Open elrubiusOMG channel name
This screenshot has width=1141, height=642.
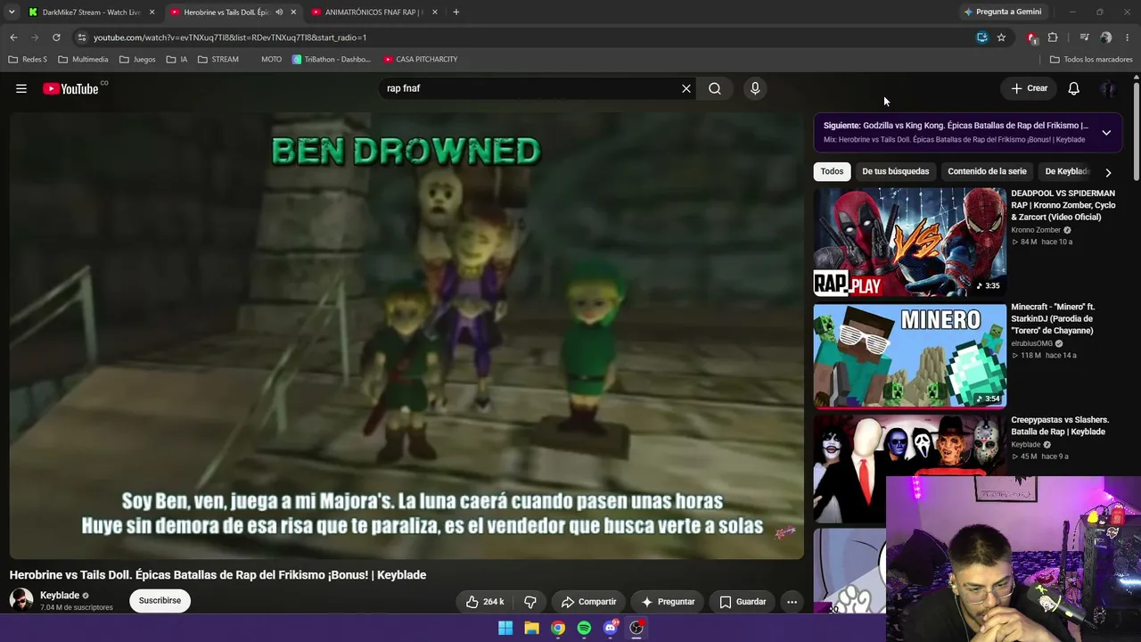pos(1031,343)
